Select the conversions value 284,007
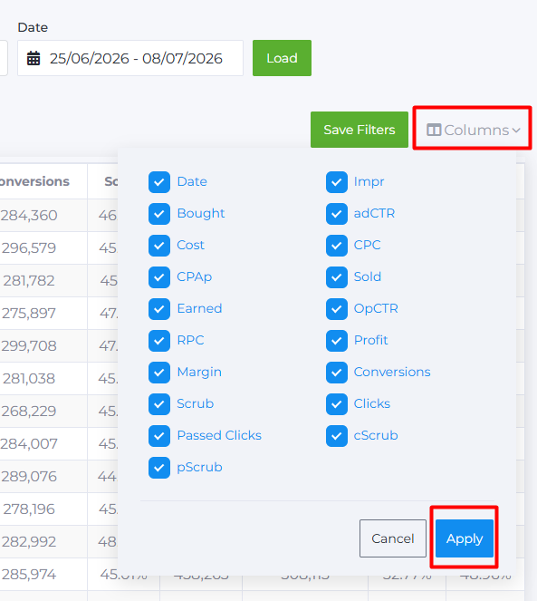 click(29, 444)
